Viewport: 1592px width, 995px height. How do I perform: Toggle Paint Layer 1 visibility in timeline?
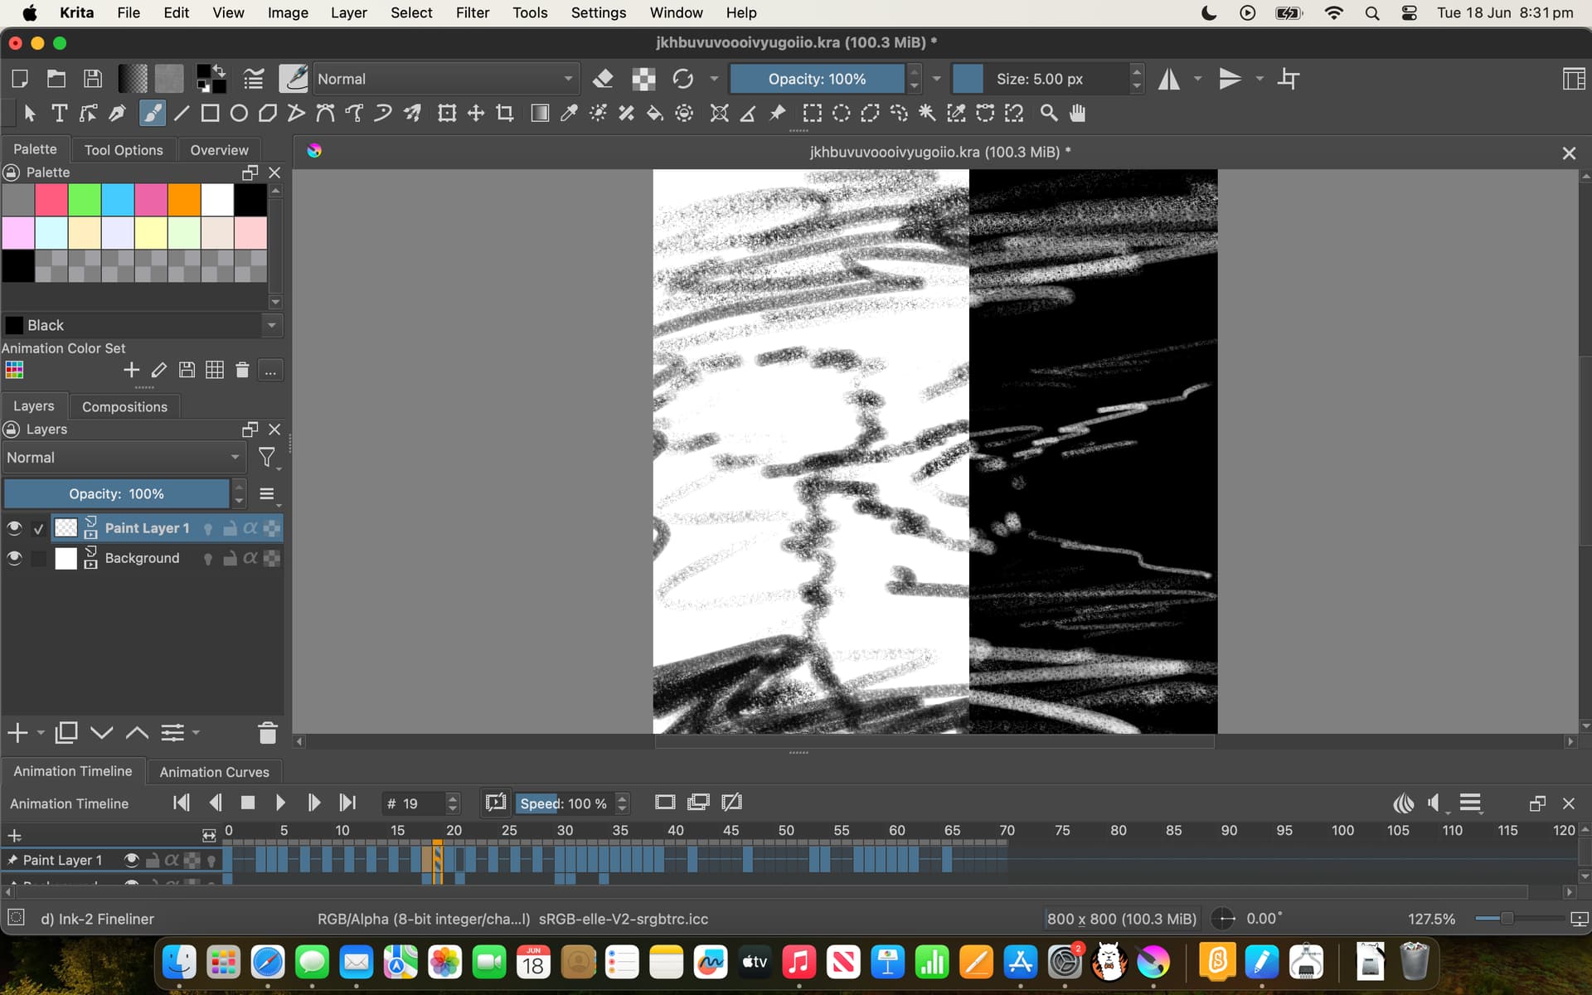pos(131,860)
